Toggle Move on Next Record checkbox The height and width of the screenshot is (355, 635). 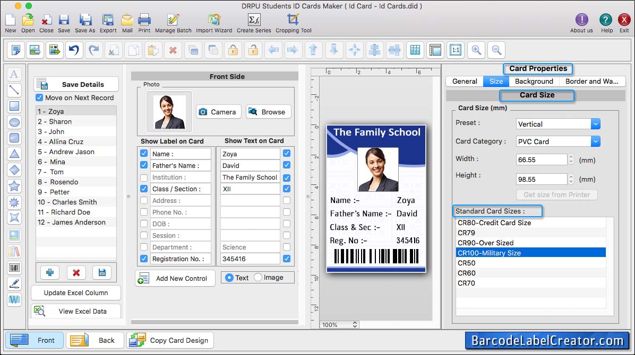39,97
